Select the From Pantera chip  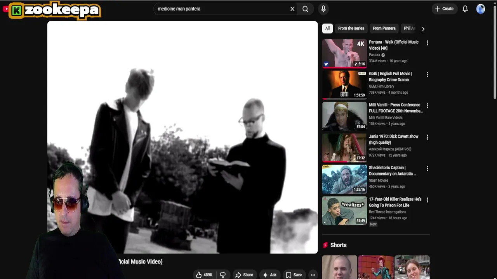click(x=384, y=28)
